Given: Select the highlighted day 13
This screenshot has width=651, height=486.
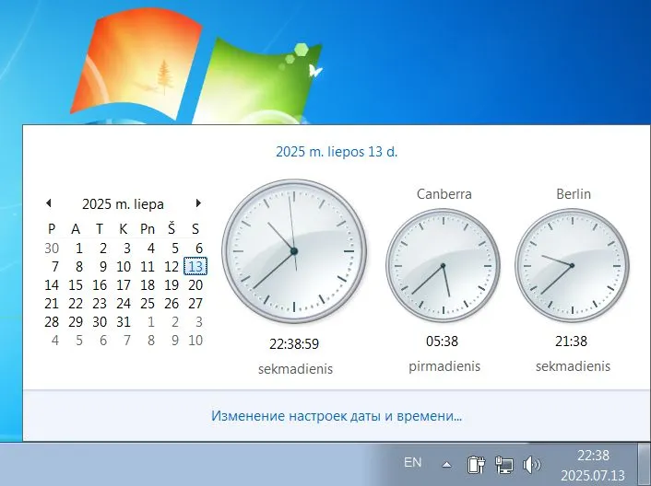Looking at the screenshot, I should pos(195,266).
